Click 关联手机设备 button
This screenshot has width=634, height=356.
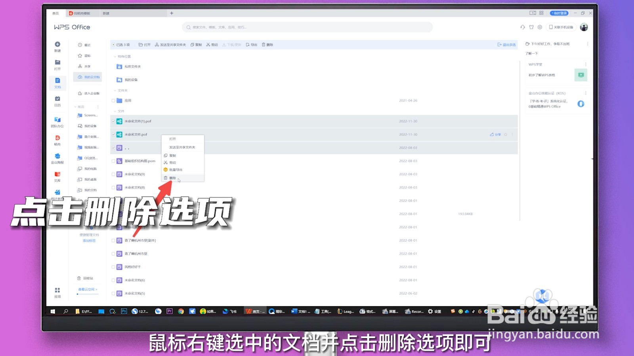point(561,27)
